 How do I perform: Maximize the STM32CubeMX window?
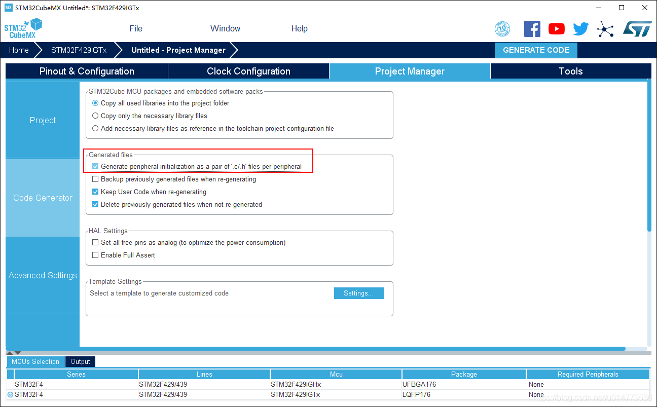point(622,8)
